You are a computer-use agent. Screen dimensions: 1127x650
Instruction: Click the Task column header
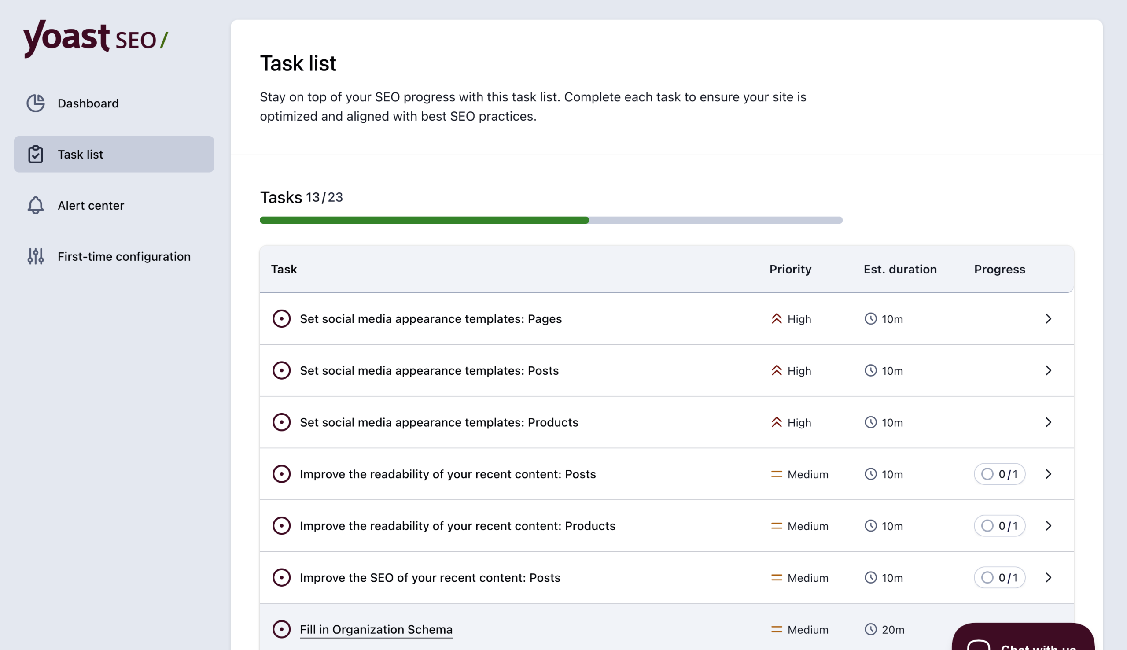click(x=284, y=269)
